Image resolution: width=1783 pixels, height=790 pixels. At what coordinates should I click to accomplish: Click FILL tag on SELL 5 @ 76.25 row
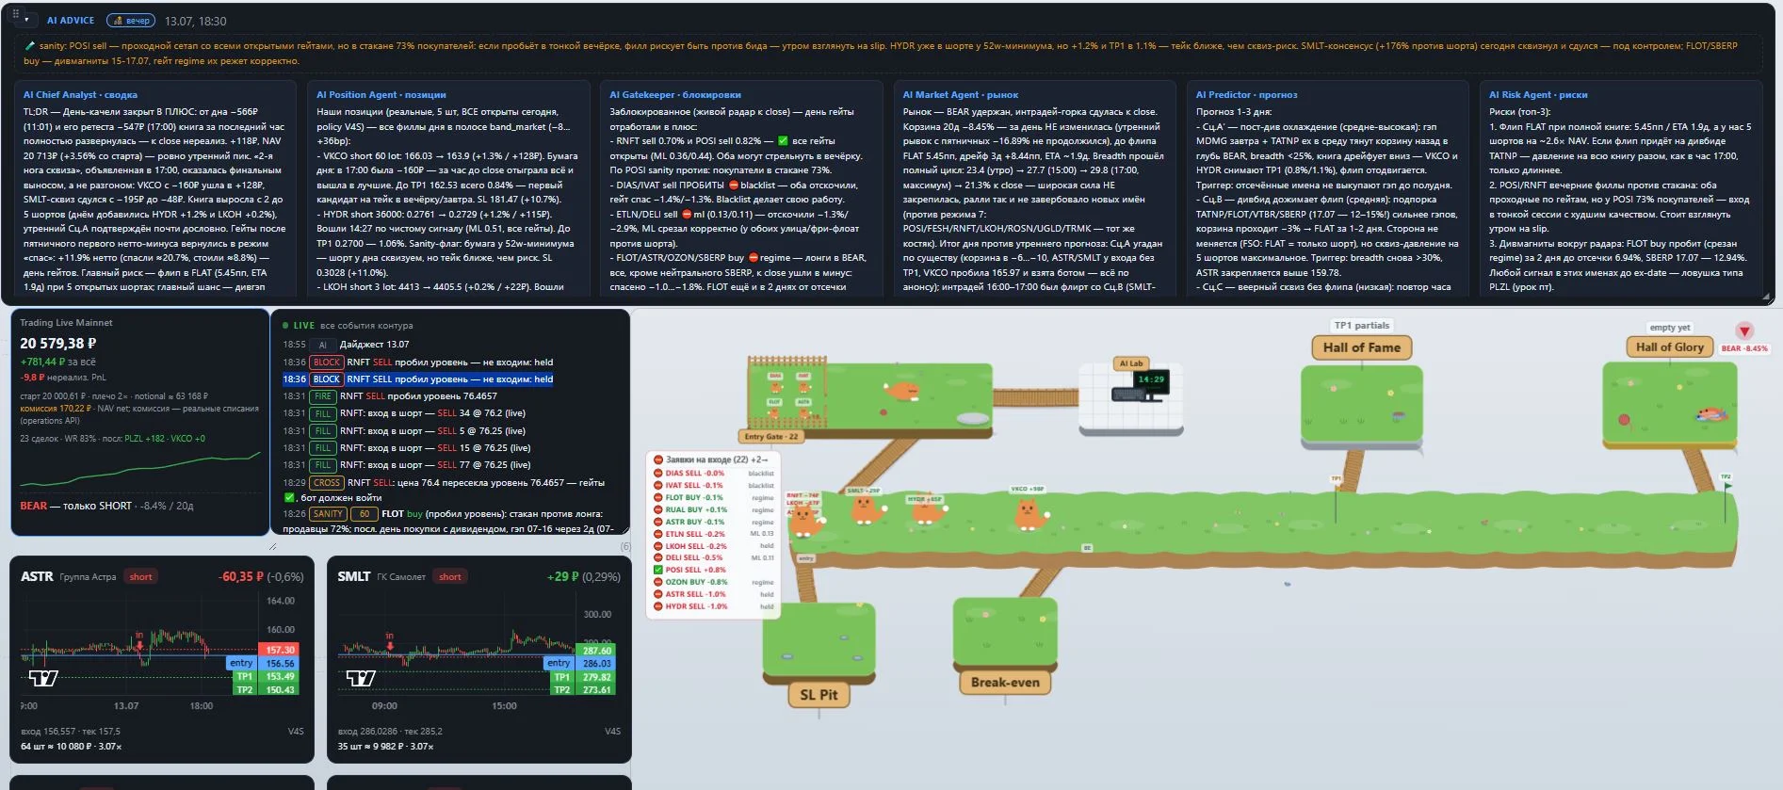click(323, 431)
